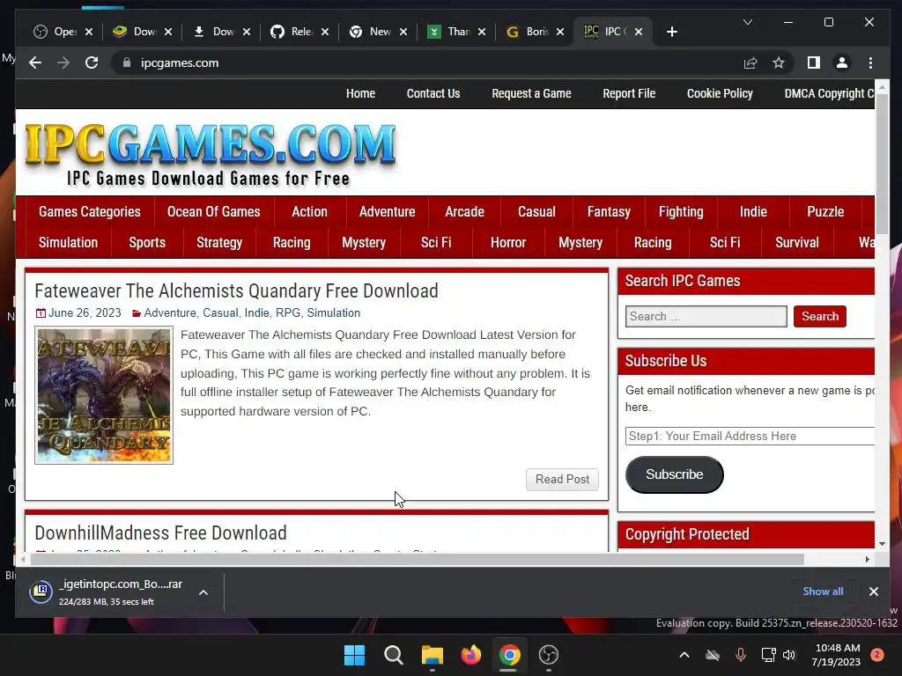Viewport: 902px width, 676px height.
Task: Open Chrome's three-dot menu
Action: pyautogui.click(x=870, y=62)
